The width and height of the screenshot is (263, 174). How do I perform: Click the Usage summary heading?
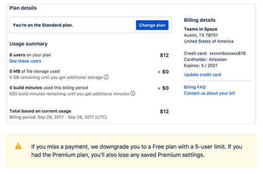click(x=28, y=44)
